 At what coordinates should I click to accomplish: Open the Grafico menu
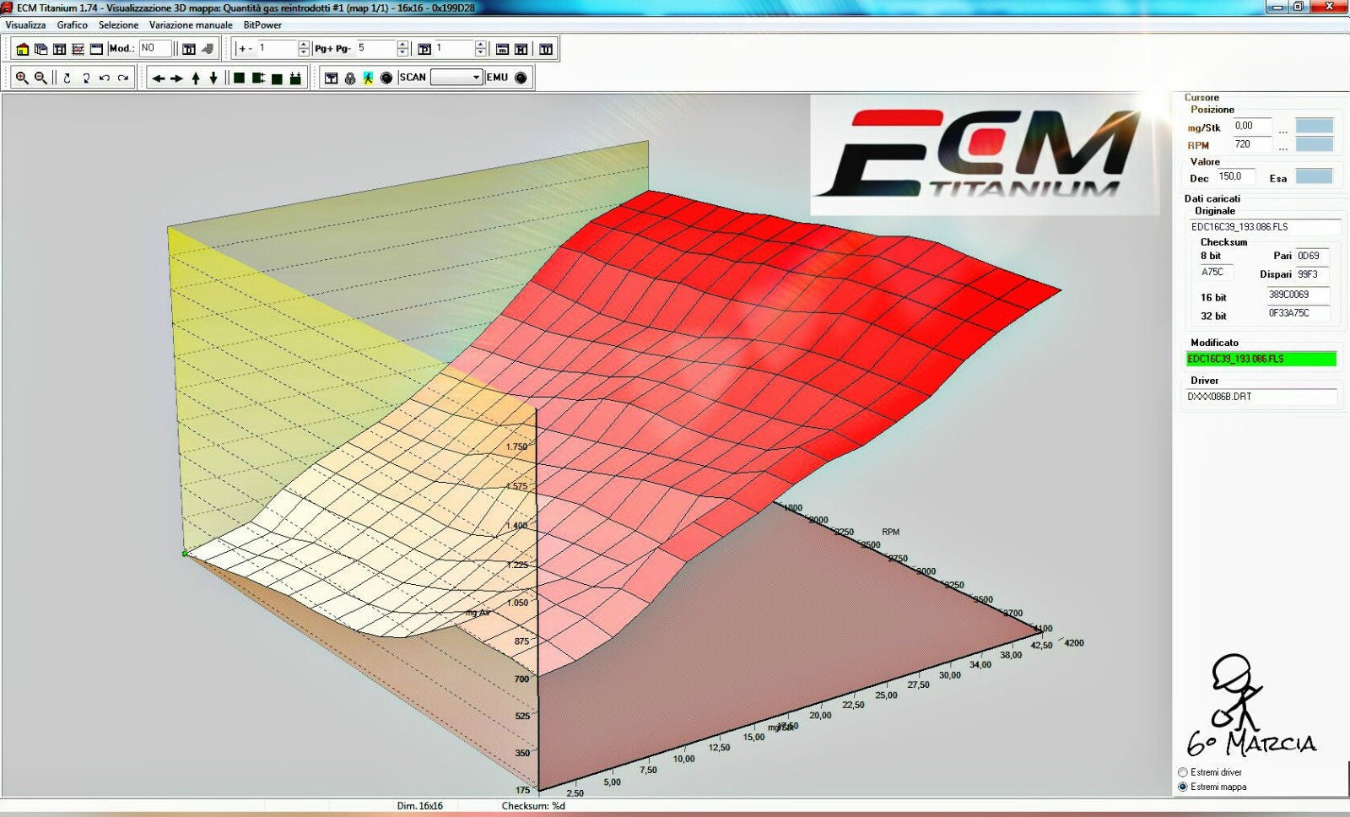coord(73,25)
